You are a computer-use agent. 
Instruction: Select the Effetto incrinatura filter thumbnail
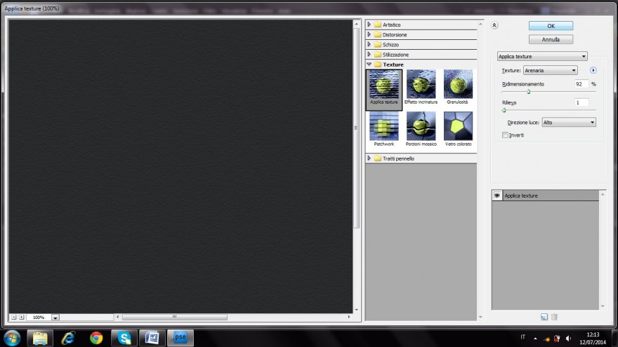[x=421, y=84]
